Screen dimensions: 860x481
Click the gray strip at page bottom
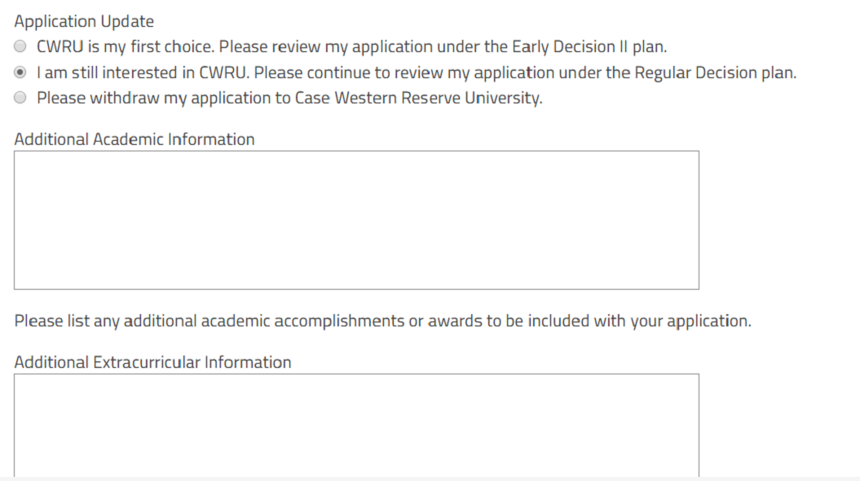click(x=430, y=479)
